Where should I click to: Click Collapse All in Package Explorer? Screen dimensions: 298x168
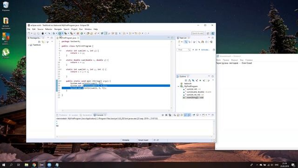click(39, 42)
